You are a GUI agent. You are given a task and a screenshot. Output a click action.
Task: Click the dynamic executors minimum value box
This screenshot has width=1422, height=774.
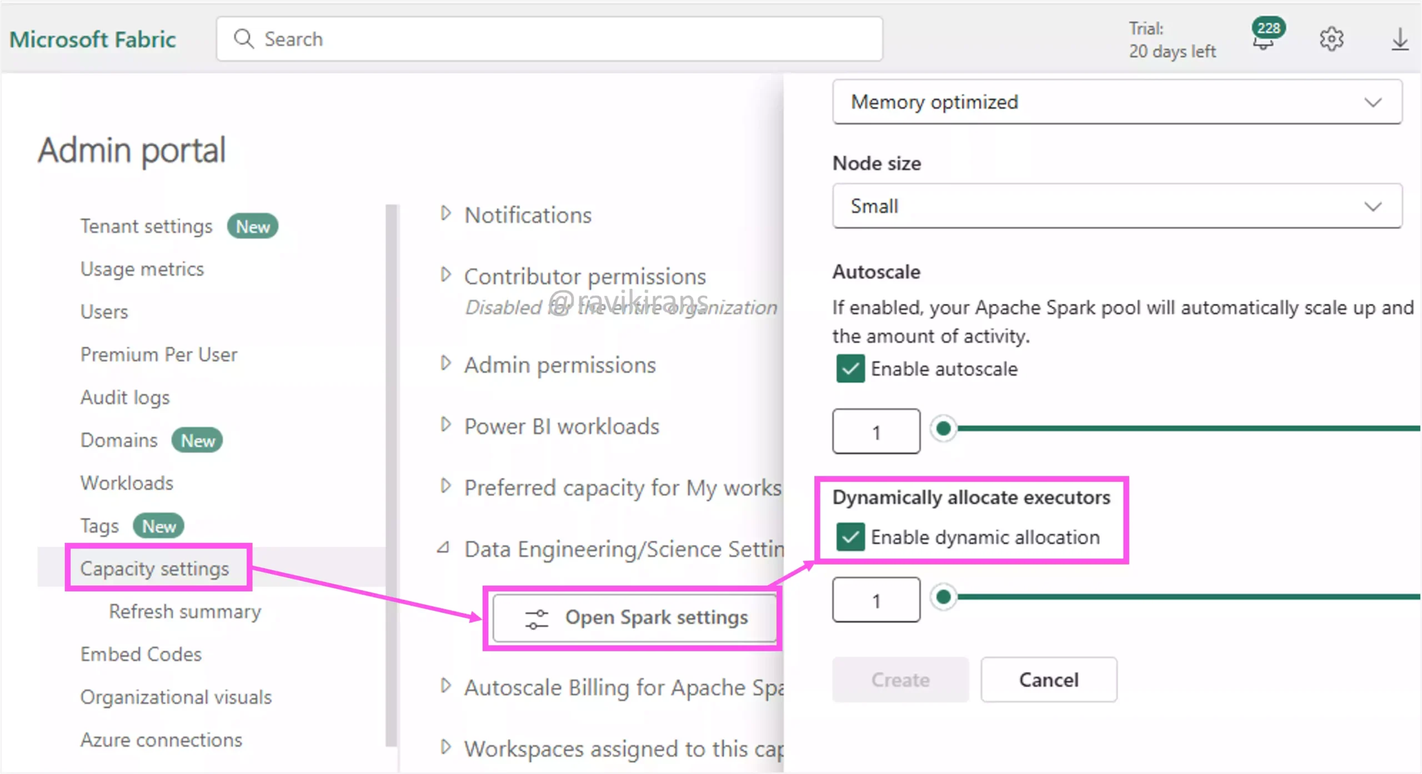coord(876,600)
